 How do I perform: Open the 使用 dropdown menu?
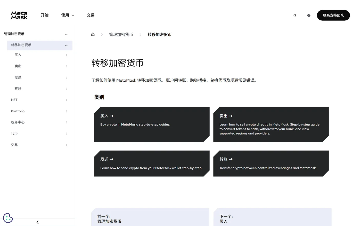coord(68,15)
